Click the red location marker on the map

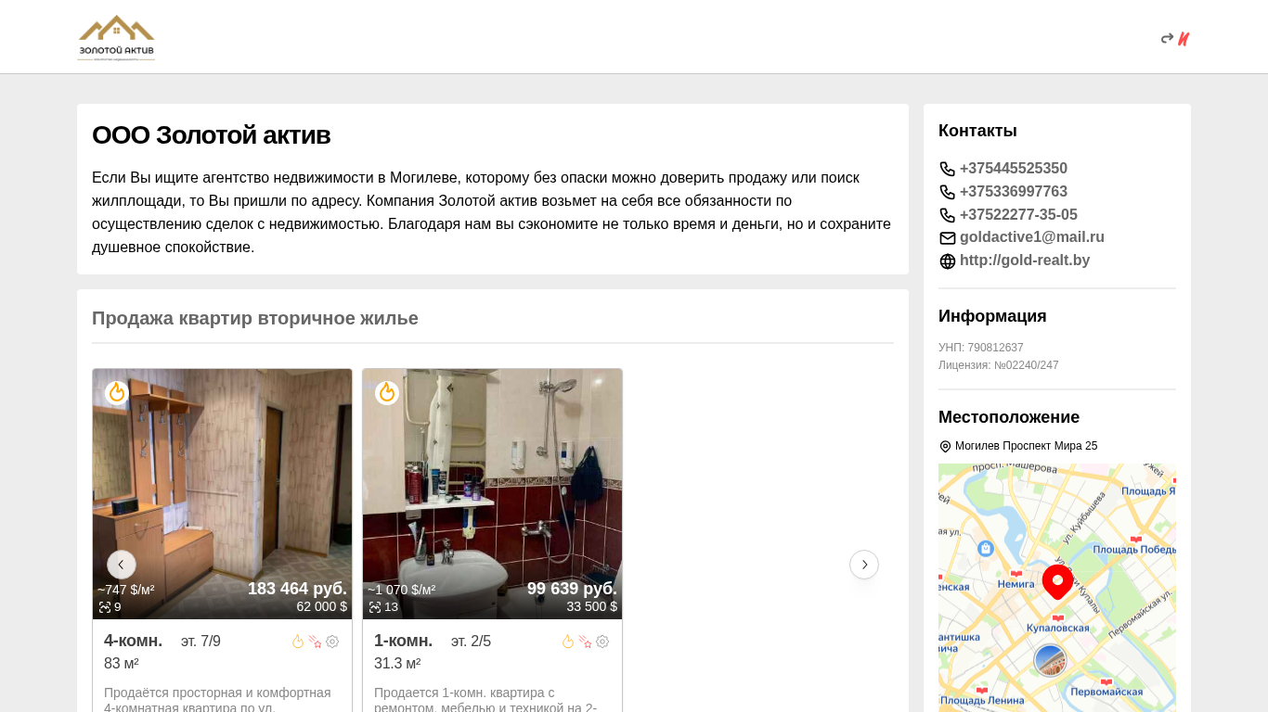point(1057,582)
